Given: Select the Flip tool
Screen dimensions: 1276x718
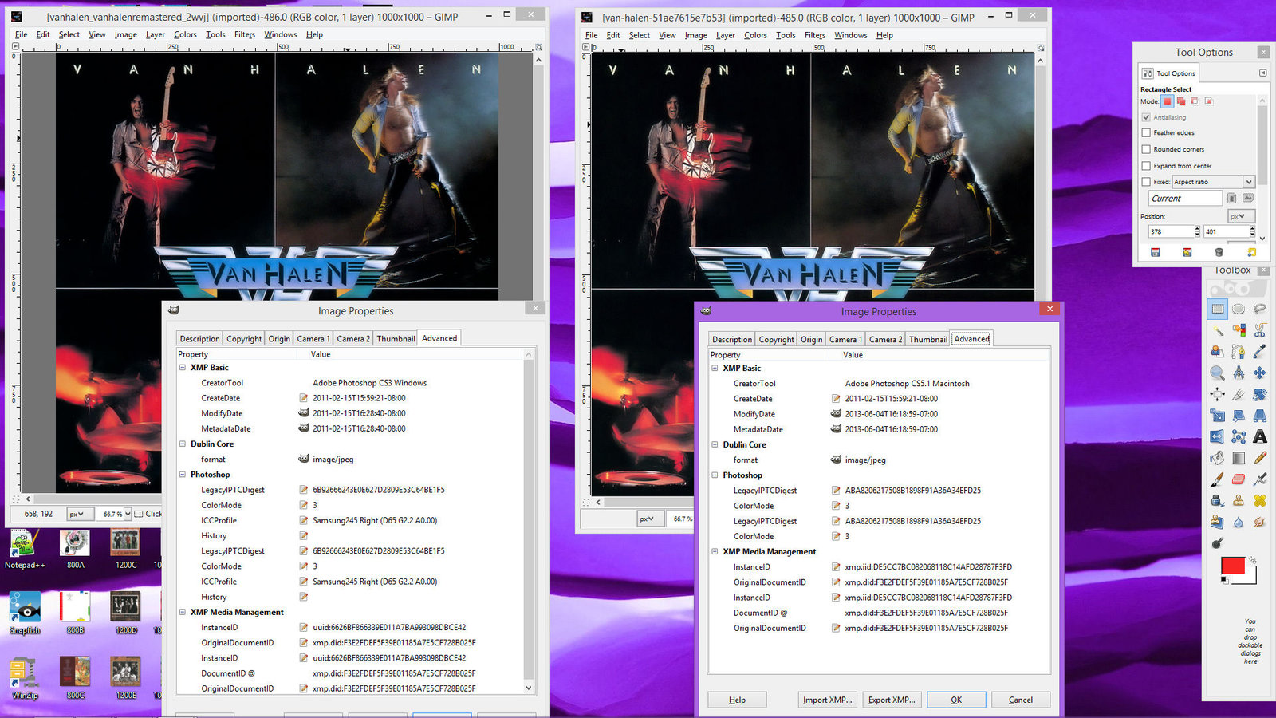Looking at the screenshot, I should tap(1217, 436).
